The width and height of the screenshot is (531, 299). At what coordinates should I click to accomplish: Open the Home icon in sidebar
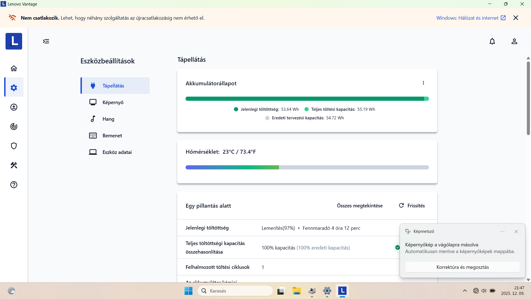[14, 68]
